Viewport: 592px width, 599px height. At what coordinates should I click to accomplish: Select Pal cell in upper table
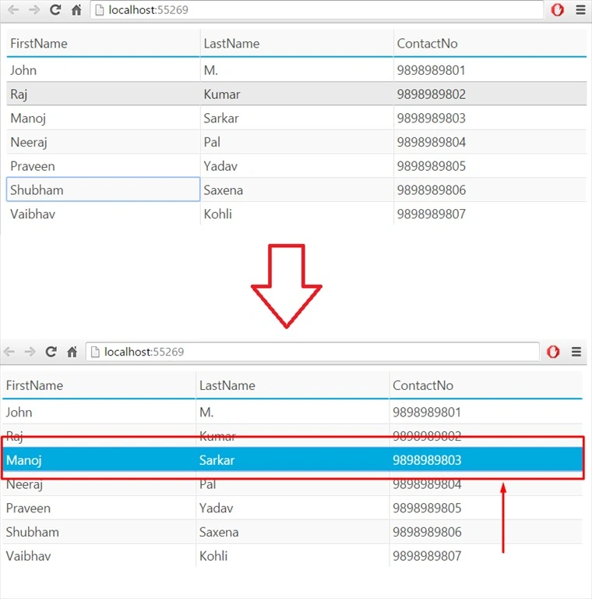tap(297, 142)
